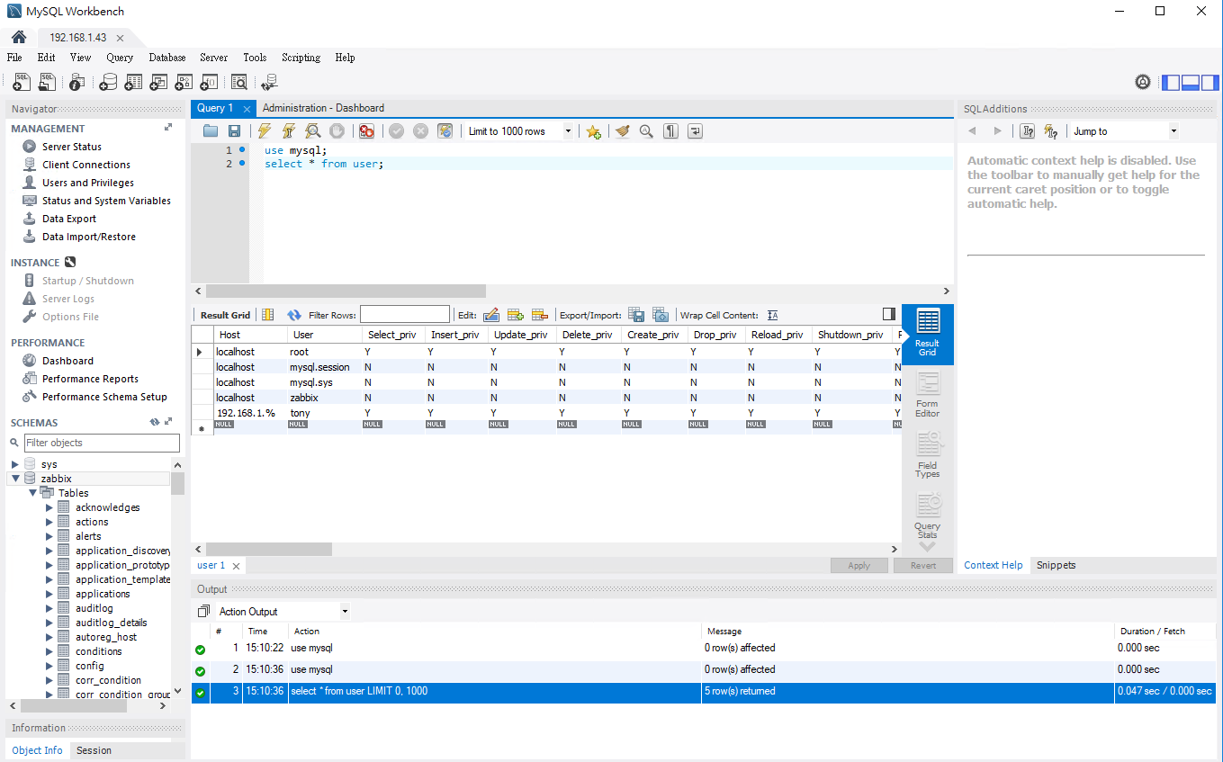Execute the query with lightning icon
The height and width of the screenshot is (762, 1223).
[265, 131]
